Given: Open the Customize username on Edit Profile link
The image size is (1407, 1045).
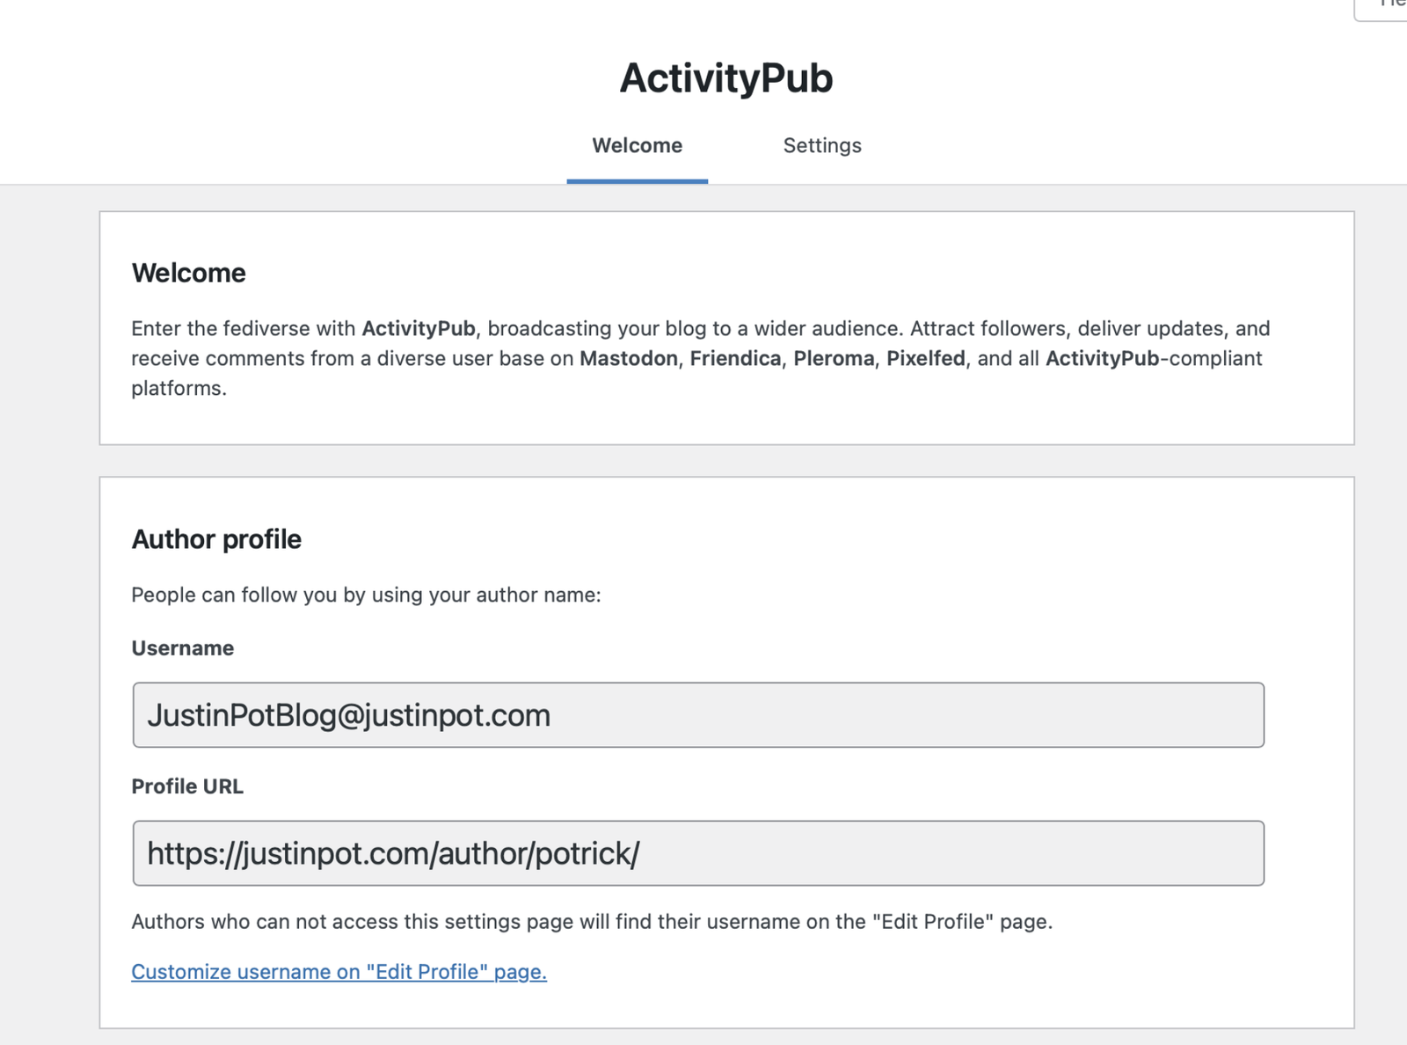Looking at the screenshot, I should coord(339,972).
